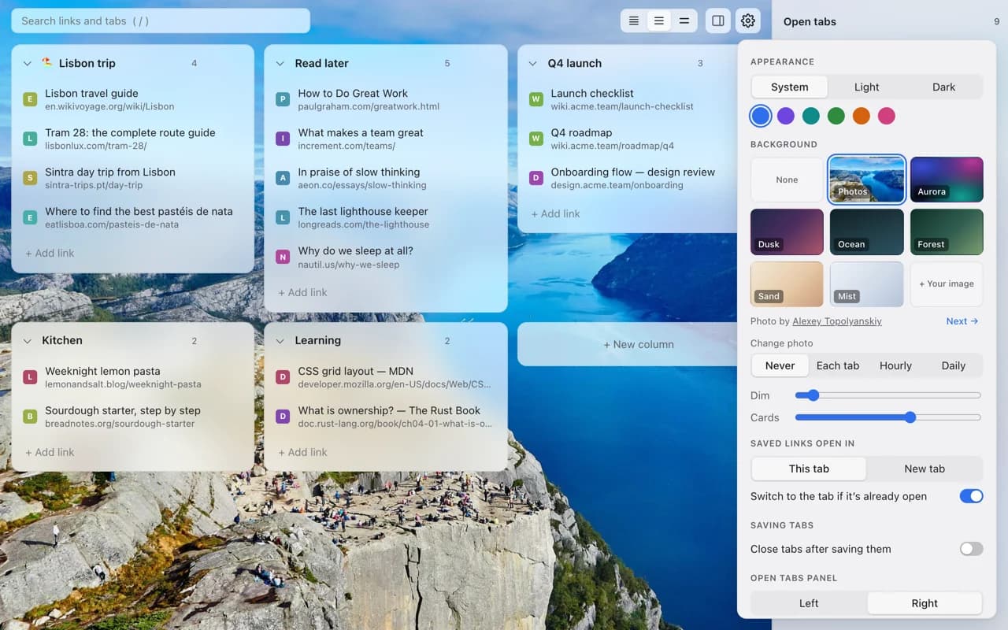Viewport: 1008px width, 630px height.
Task: Click the Sourdough starter favicon
Action: coord(30,417)
